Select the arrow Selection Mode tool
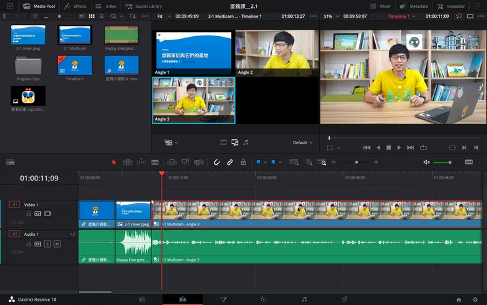 114,161
